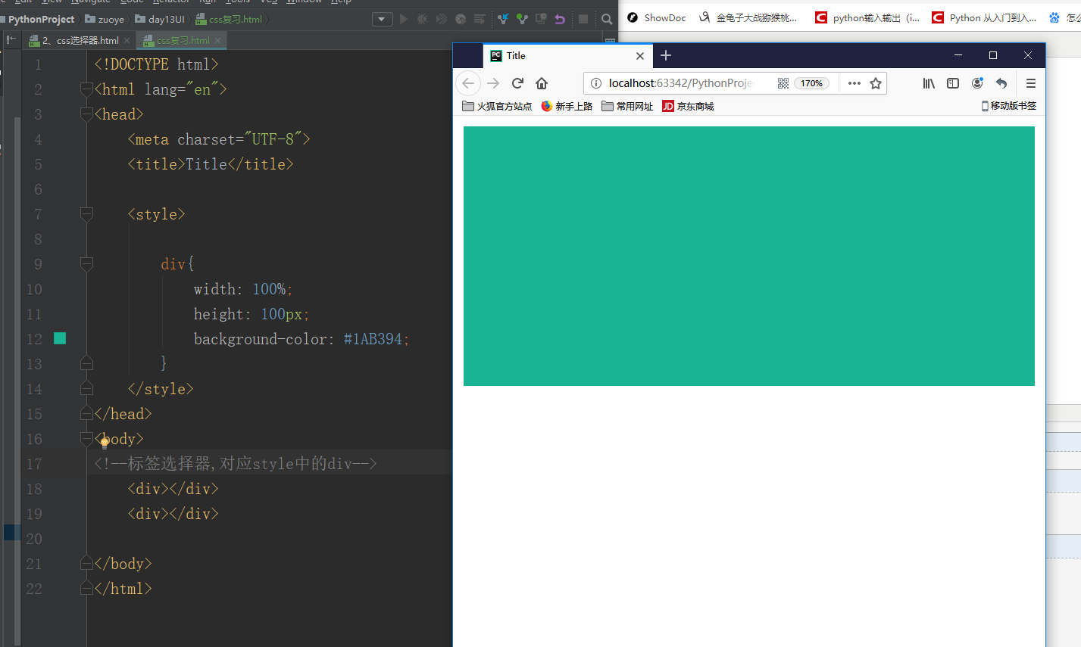Click the Firefox forward arrow button
The height and width of the screenshot is (647, 1081).
(493, 83)
